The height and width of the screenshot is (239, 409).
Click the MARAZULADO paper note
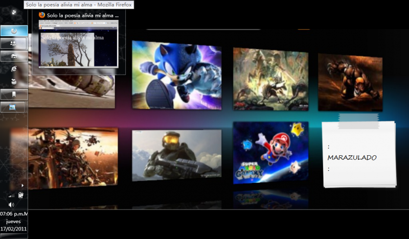pyautogui.click(x=359, y=154)
